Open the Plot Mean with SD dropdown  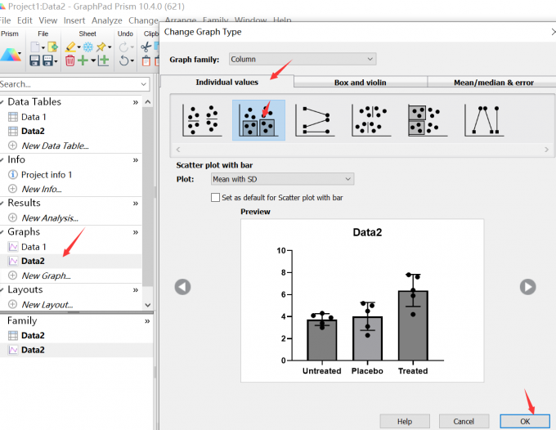tap(282, 179)
